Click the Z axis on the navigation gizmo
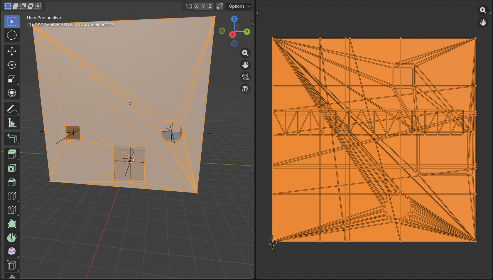This screenshot has height=280, width=493. pos(234,19)
